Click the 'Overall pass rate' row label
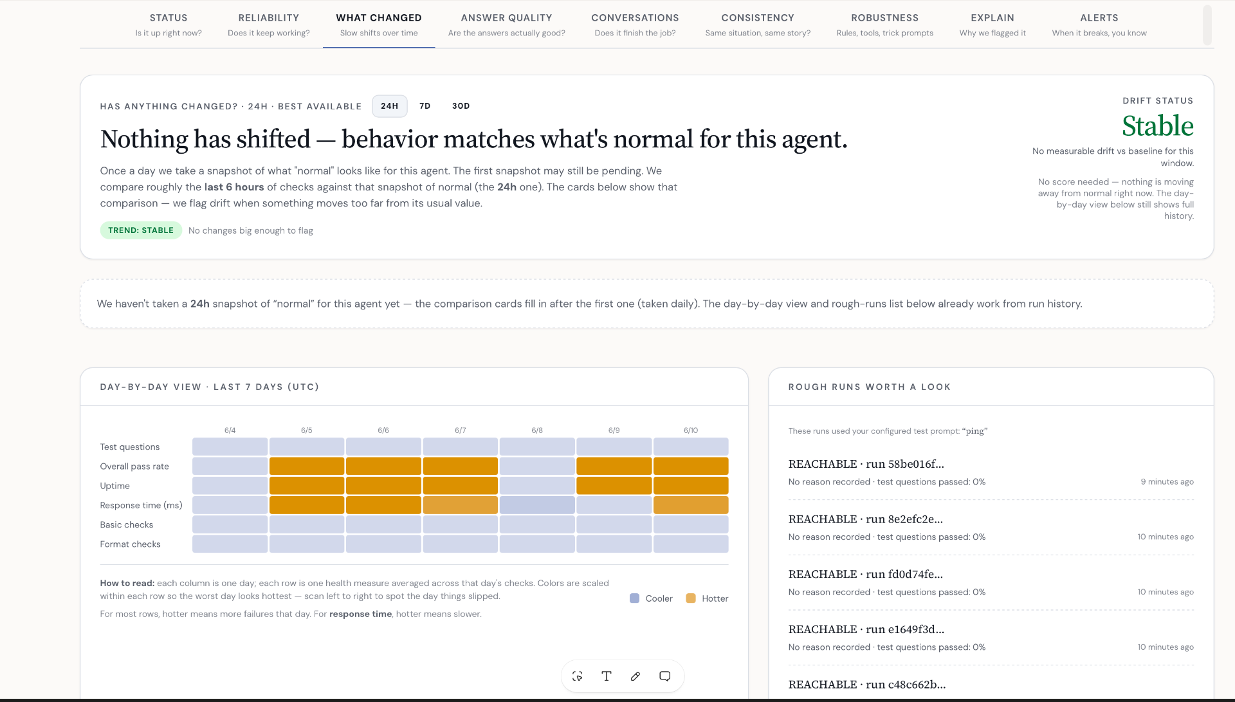This screenshot has height=702, width=1235. click(x=134, y=466)
